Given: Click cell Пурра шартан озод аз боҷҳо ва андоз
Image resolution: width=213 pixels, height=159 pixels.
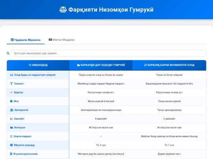Looking at the screenshot, I should click(x=101, y=75).
